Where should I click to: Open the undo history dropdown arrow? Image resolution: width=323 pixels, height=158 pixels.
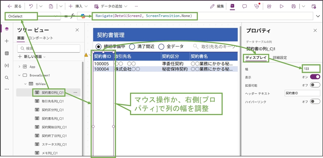(41, 6)
